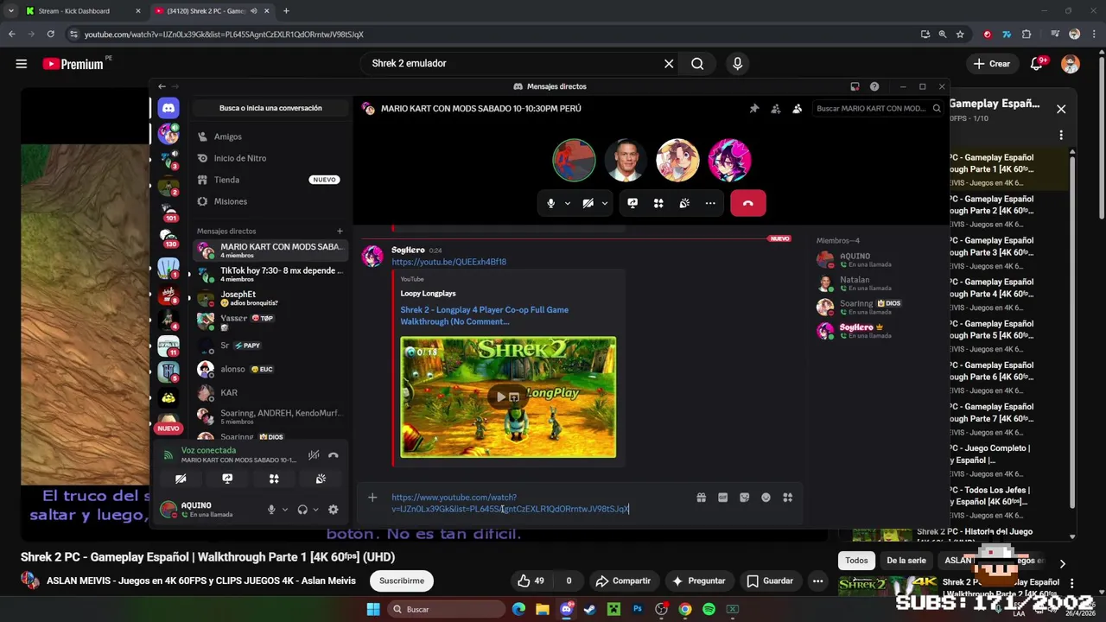Open GIF picker in message box
The height and width of the screenshot is (622, 1106).
pos(723,498)
